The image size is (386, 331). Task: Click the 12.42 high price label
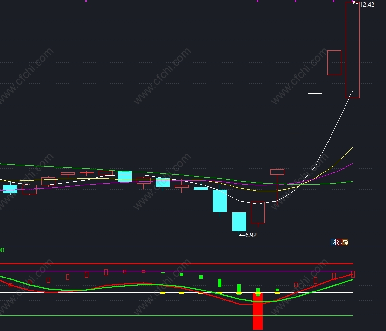click(x=367, y=5)
